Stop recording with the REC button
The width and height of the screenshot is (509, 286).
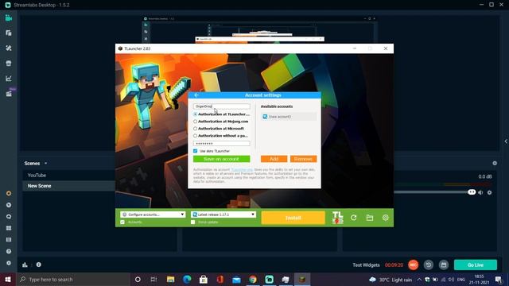413,265
